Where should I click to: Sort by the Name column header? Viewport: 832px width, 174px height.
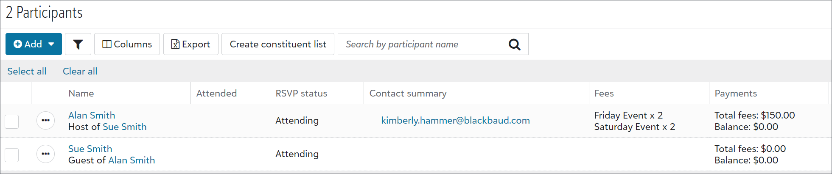[81, 93]
